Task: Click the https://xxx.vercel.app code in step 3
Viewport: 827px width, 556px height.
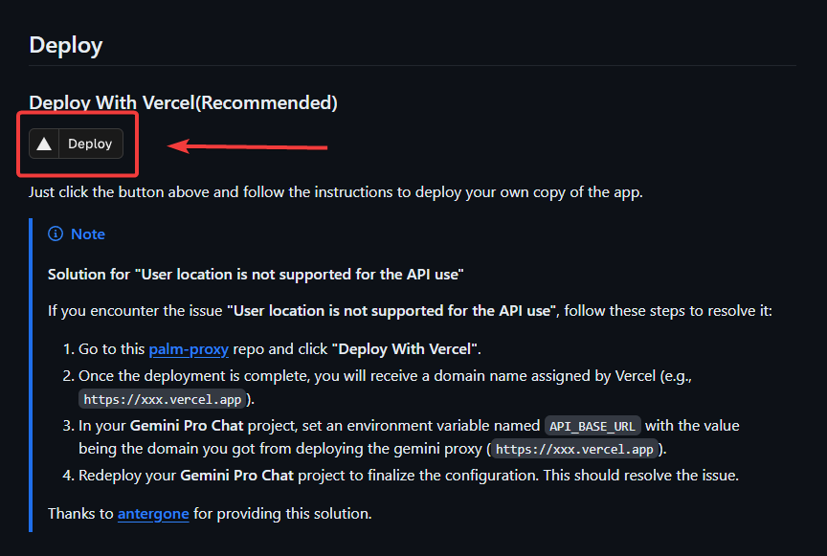Action: tap(574, 450)
